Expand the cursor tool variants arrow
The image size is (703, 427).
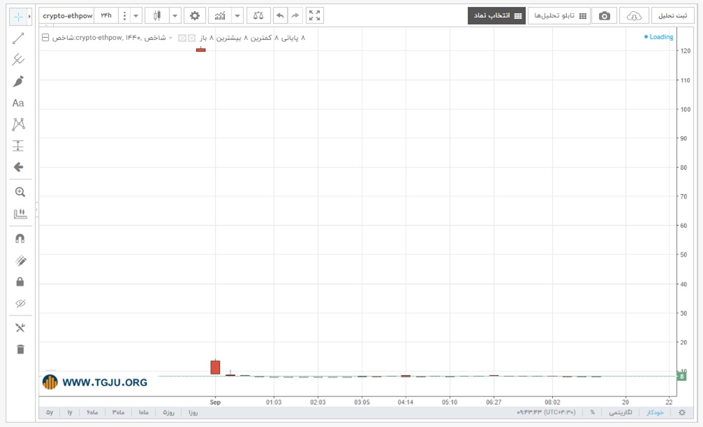pos(29,17)
